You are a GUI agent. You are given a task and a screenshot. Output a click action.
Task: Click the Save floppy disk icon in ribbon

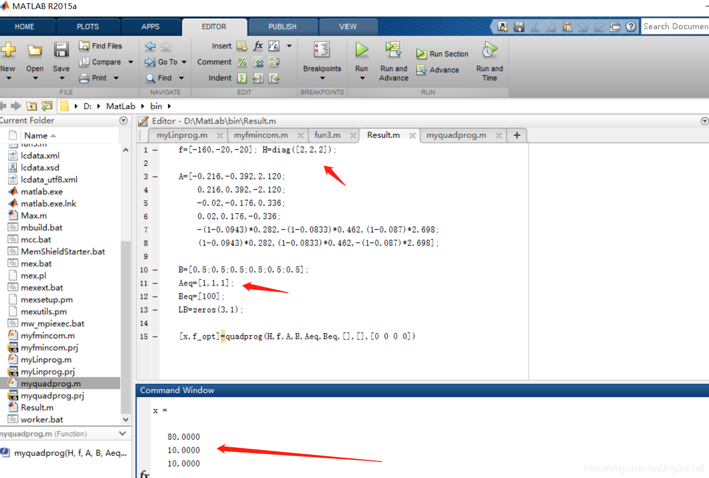(61, 50)
